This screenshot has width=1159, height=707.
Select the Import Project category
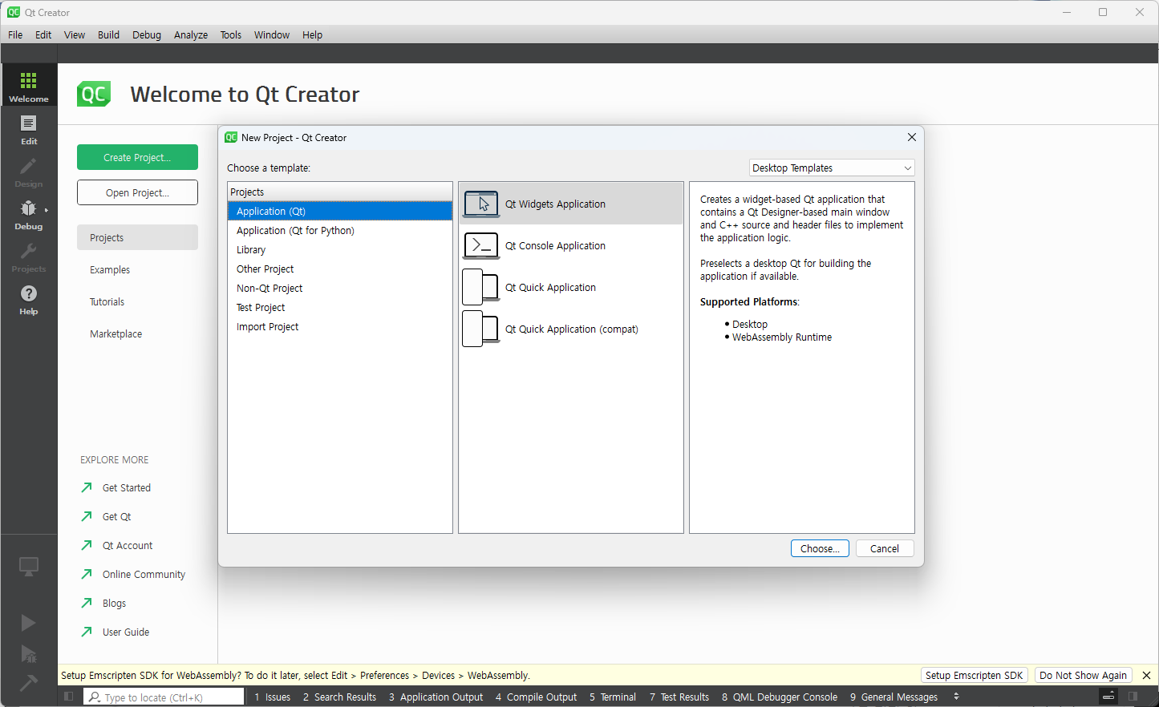point(340,326)
